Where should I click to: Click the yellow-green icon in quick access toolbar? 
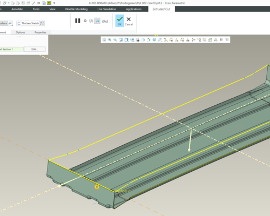coord(49,3)
